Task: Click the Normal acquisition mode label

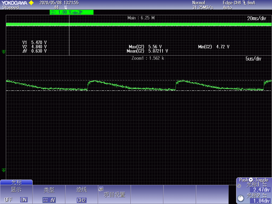Action: (199, 3)
